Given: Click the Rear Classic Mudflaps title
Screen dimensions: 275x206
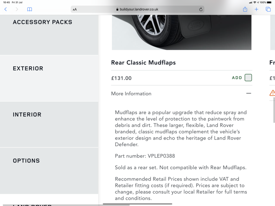Looking at the screenshot, I should point(143,62).
